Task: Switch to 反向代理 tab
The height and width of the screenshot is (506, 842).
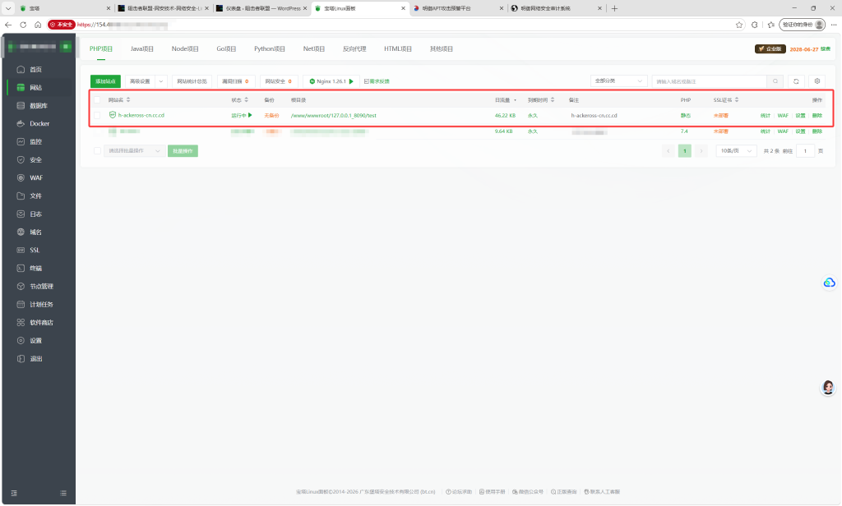Action: click(354, 48)
